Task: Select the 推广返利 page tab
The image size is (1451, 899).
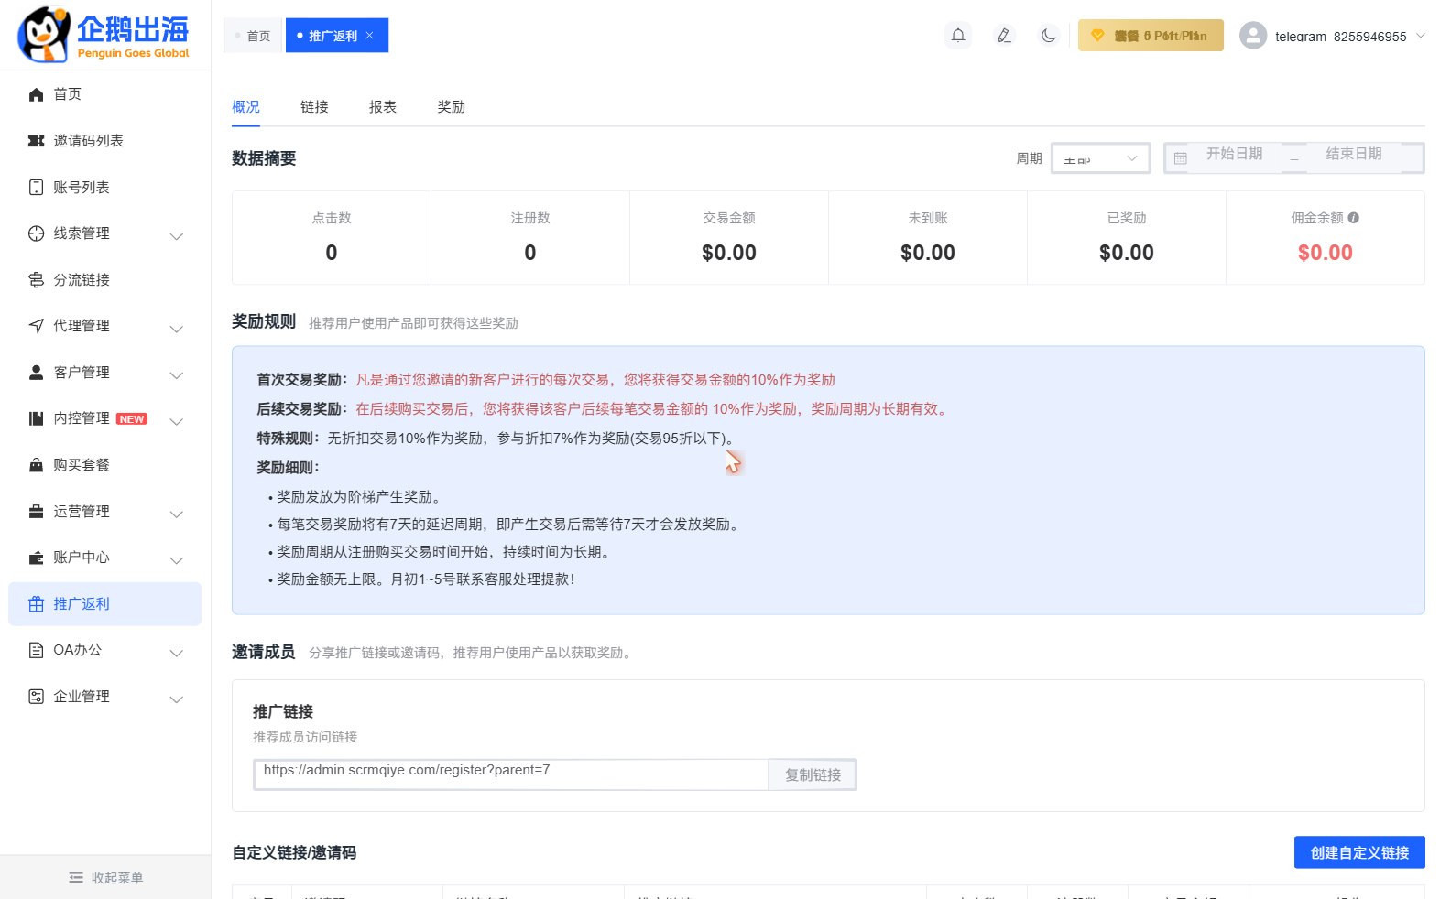Action: [x=337, y=36]
